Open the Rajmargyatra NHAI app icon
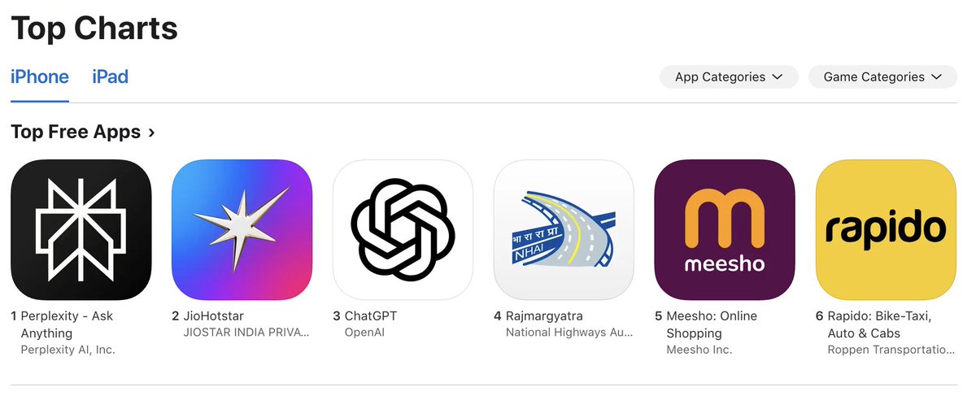Image resolution: width=976 pixels, height=396 pixels. [x=564, y=230]
